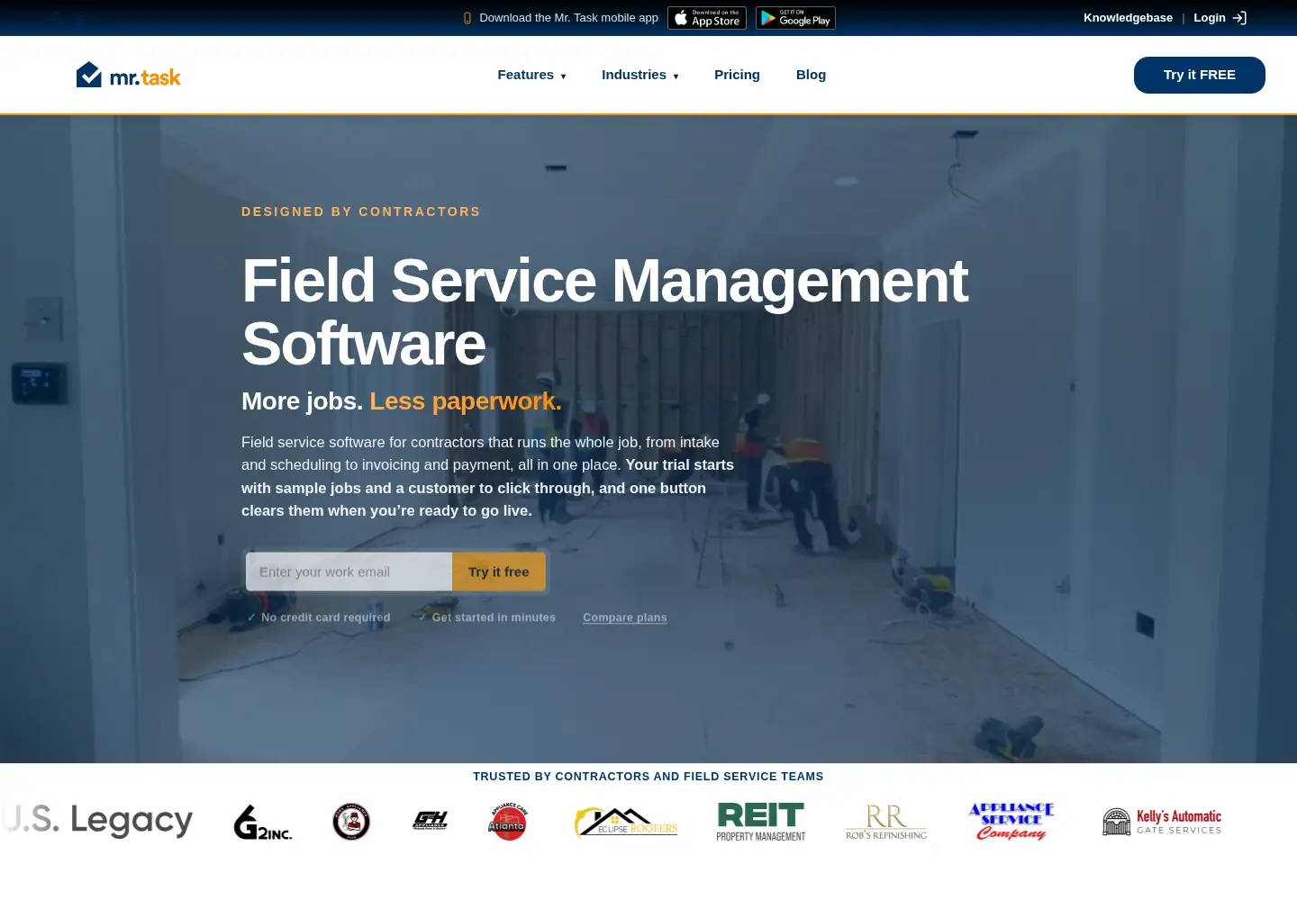This screenshot has height=900, width=1297.
Task: Click the 'DESIGNED BY CONTRACTORS' label
Action: coord(361,211)
